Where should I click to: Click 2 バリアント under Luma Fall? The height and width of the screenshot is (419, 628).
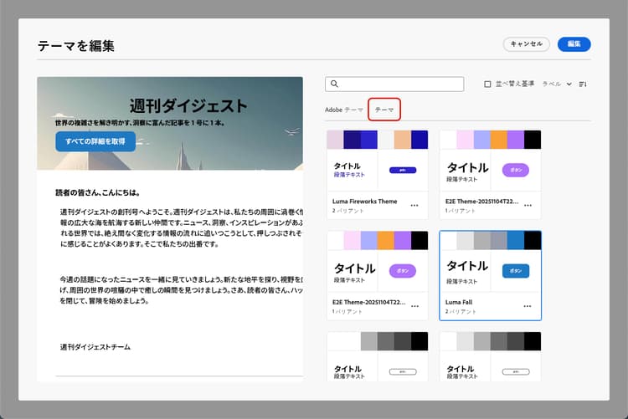461,311
